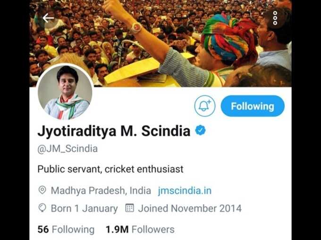The width and height of the screenshot is (321, 240).
Task: Tap the location pin icon
Action: [x=42, y=190]
